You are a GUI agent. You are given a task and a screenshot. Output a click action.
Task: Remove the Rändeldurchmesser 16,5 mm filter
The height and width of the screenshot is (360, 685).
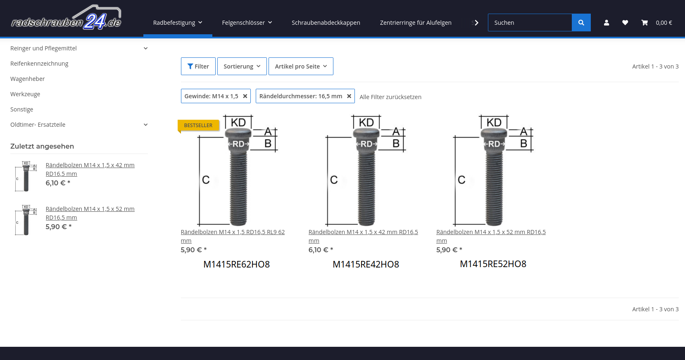tap(349, 96)
